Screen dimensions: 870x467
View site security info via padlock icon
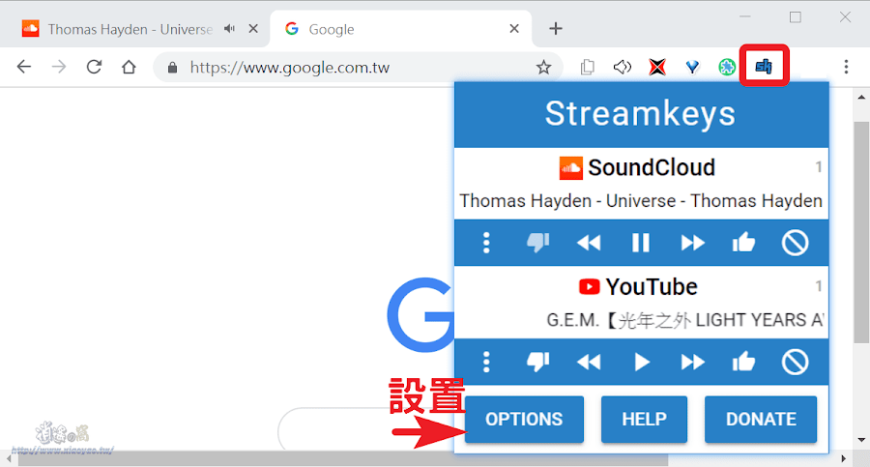pyautogui.click(x=173, y=68)
